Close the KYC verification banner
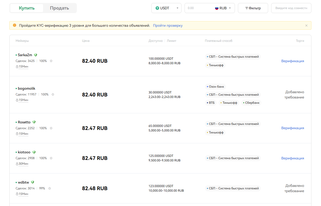This screenshot has width=321, height=206. coord(306,25)
